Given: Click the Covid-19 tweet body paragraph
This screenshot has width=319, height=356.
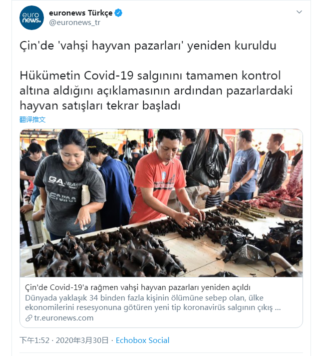Looking at the screenshot, I should [x=156, y=90].
